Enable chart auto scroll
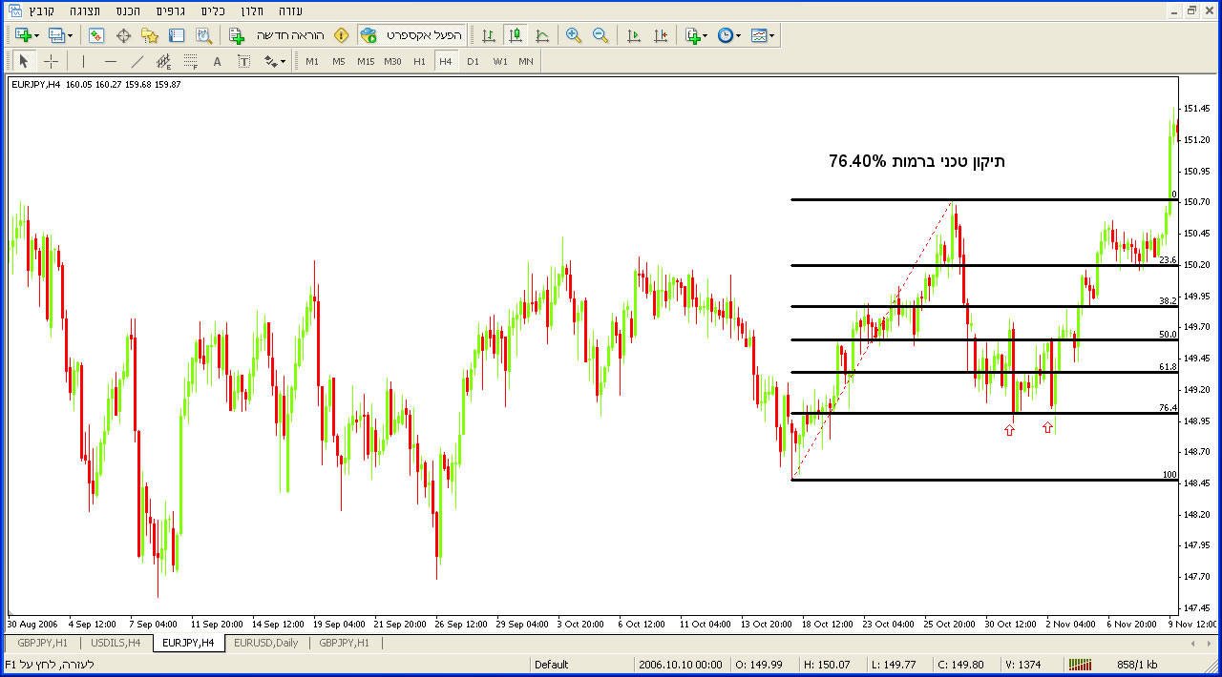This screenshot has height=677, width=1222. point(633,35)
